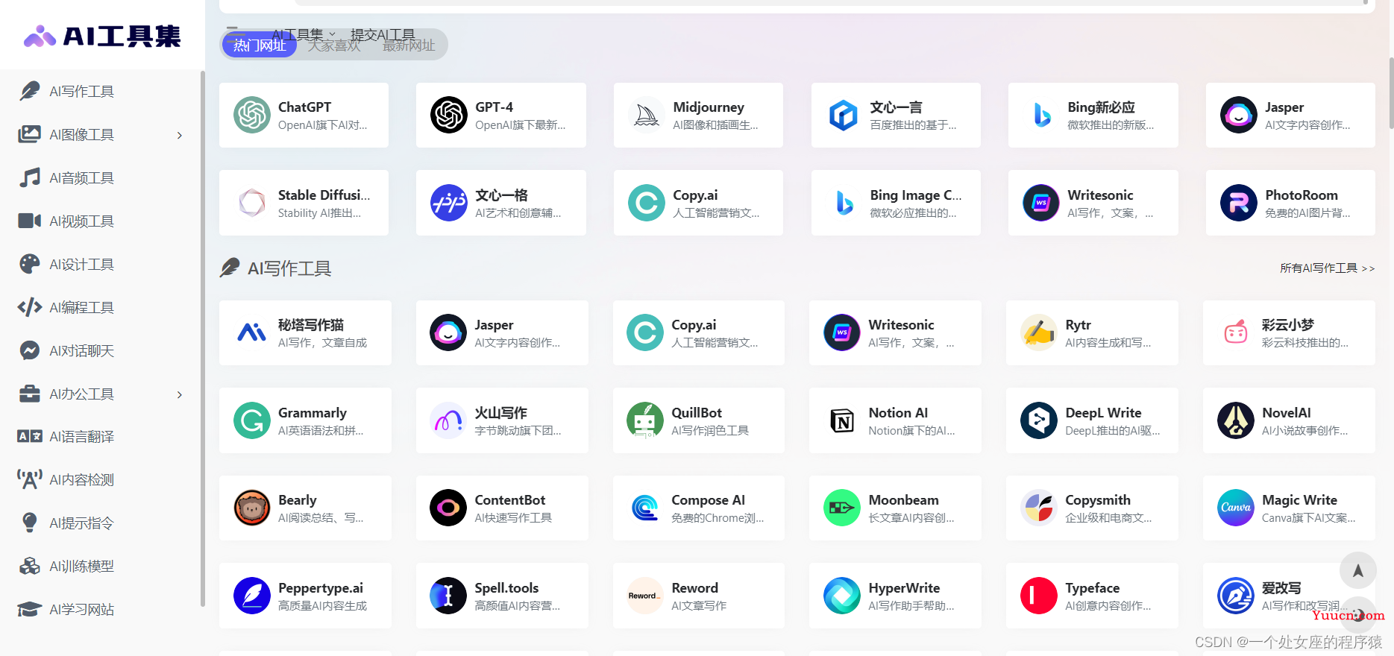Open the Bing Image Creator card
The image size is (1394, 656).
pyautogui.click(x=896, y=203)
